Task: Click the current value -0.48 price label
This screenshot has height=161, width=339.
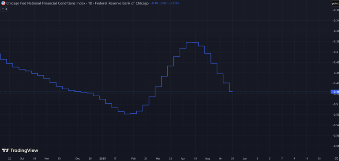Action: click(335, 92)
